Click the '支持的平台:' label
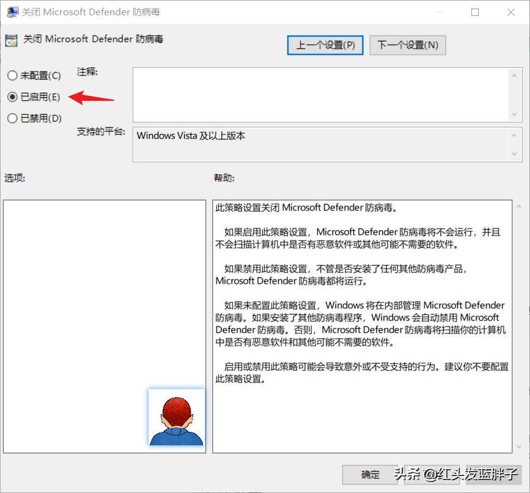Screen dimensions: 530x493 tap(101, 132)
